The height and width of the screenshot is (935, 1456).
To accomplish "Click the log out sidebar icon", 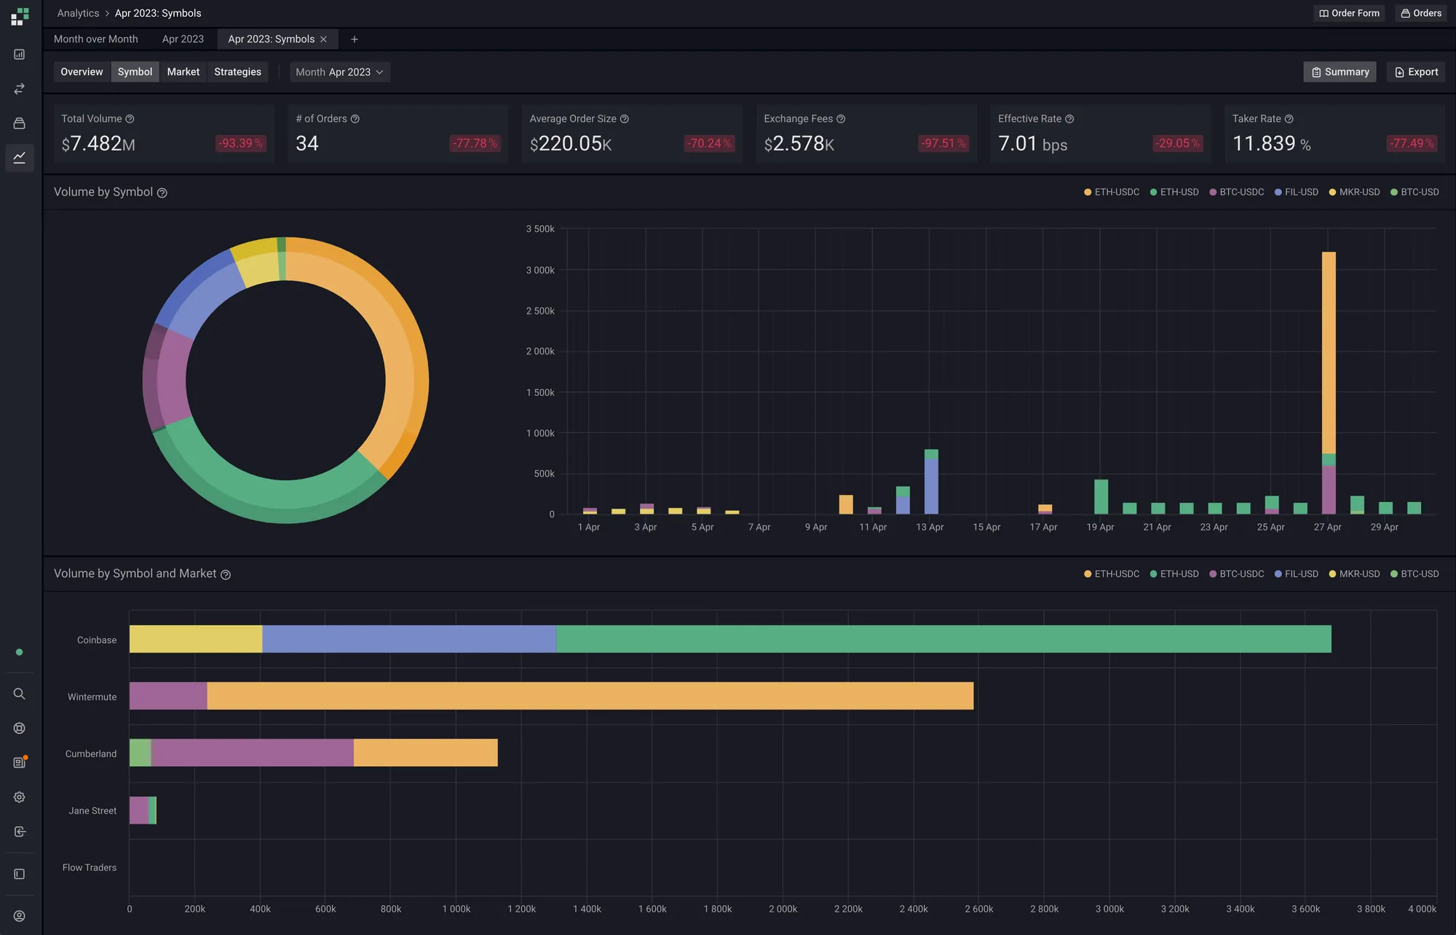I will [x=20, y=832].
